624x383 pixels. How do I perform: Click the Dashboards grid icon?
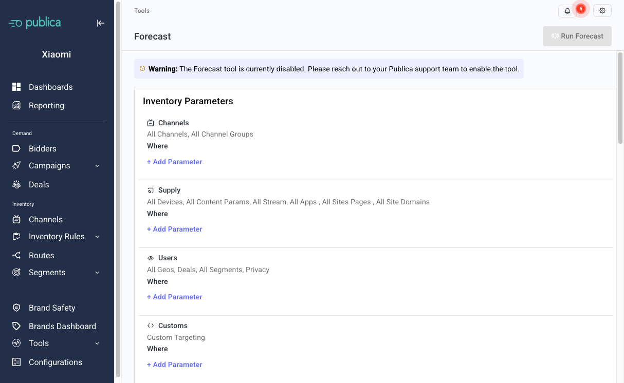[16, 87]
